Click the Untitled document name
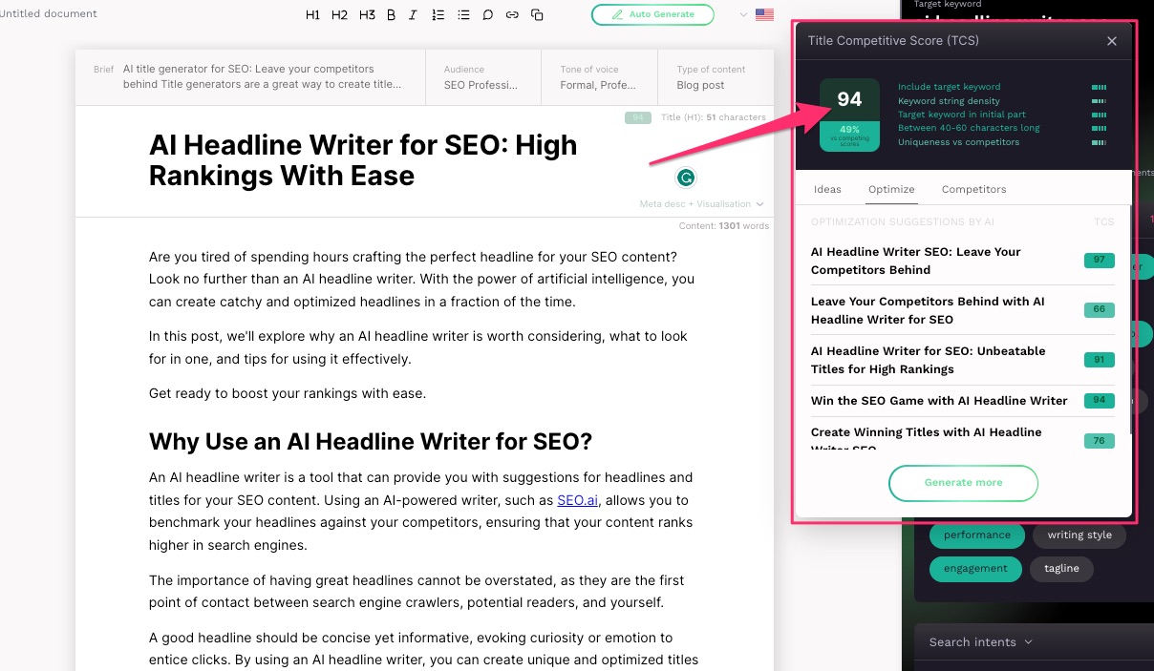1154x671 pixels. [49, 14]
